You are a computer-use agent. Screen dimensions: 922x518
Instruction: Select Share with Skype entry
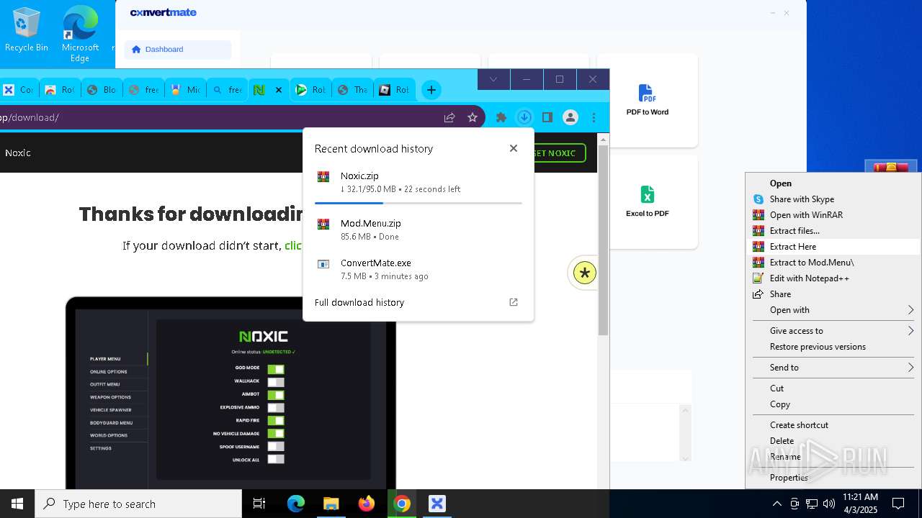tap(833, 199)
